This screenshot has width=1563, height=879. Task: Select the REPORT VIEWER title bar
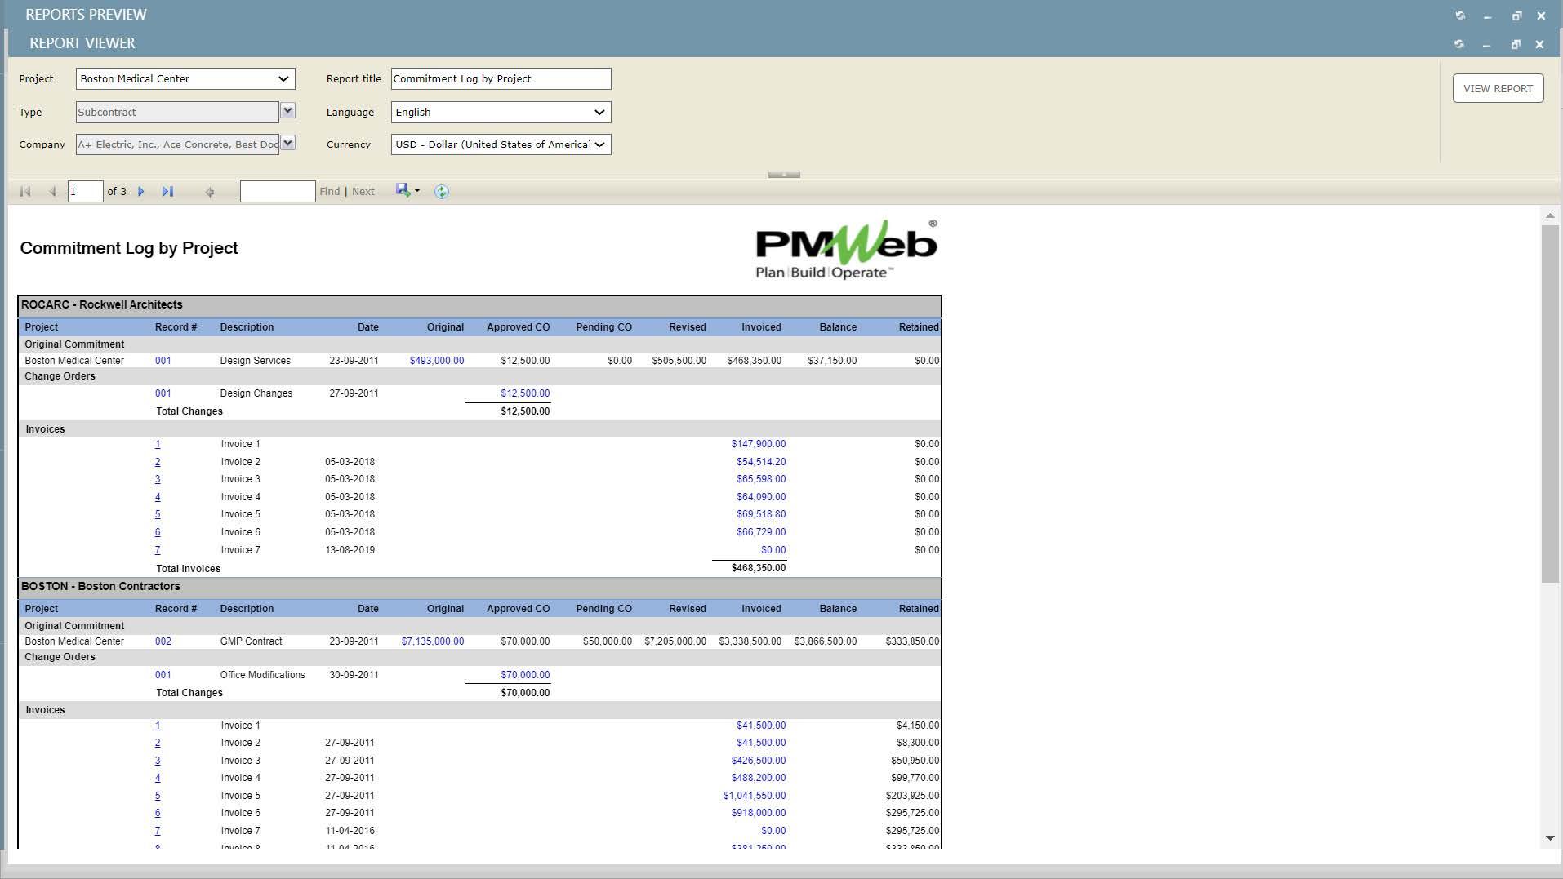pos(82,42)
